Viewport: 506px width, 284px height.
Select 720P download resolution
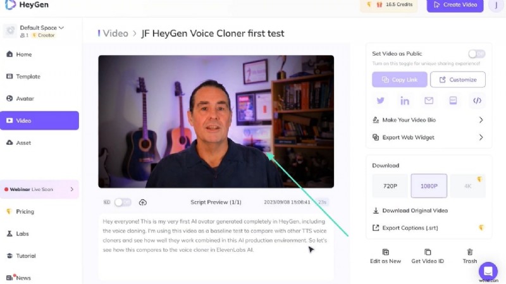[x=390, y=186]
